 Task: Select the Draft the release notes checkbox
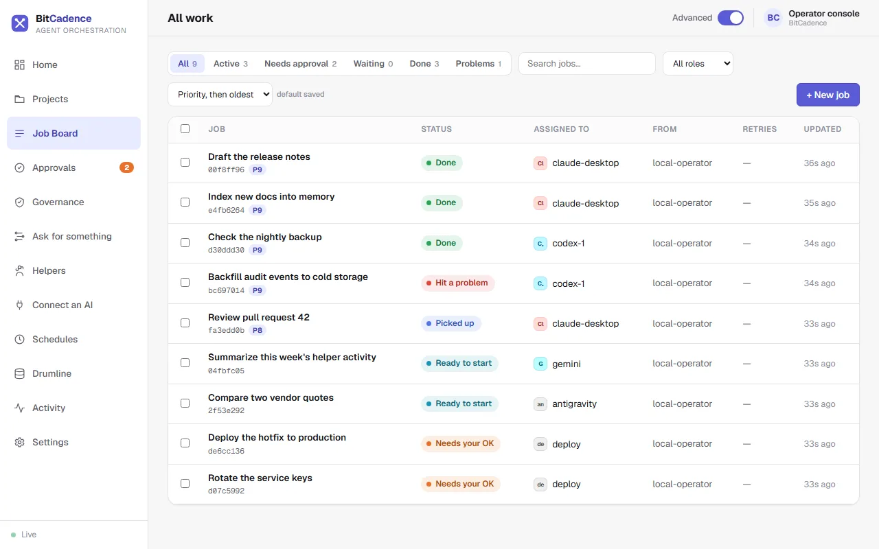[185, 163]
